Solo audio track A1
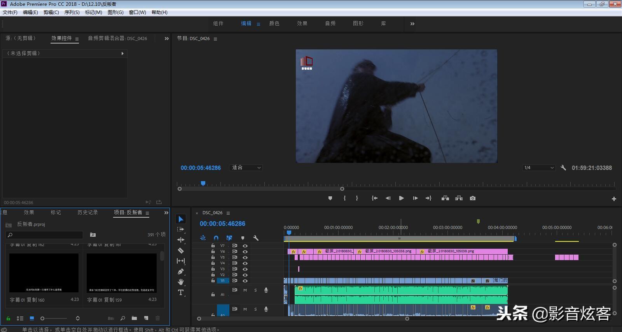Screen dimensions: 622x332 point(255,290)
